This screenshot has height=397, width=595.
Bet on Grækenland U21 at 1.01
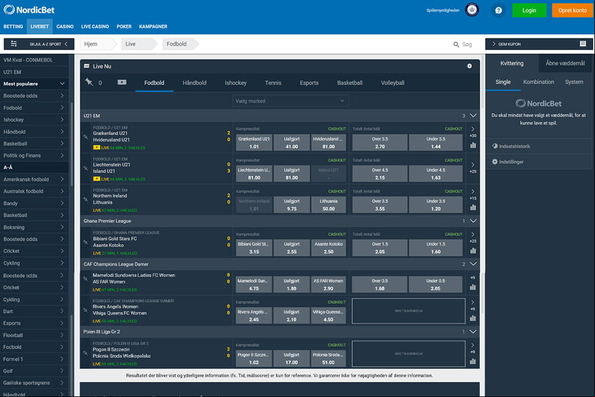[x=254, y=143]
